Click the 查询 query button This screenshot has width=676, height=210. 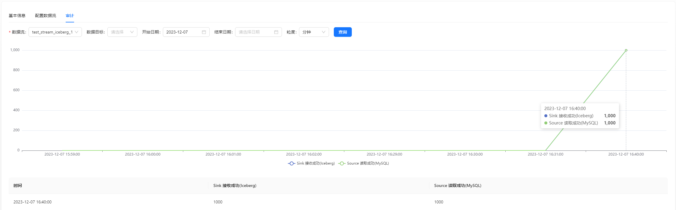pos(342,32)
